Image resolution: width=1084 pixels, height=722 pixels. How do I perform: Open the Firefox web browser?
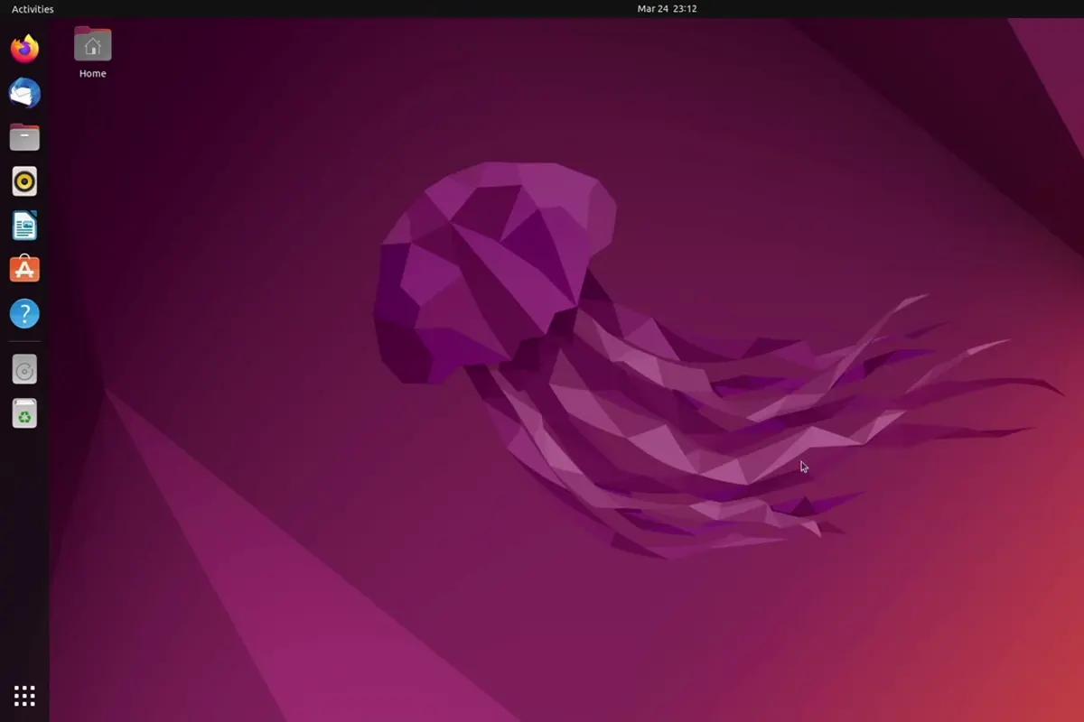(x=24, y=49)
